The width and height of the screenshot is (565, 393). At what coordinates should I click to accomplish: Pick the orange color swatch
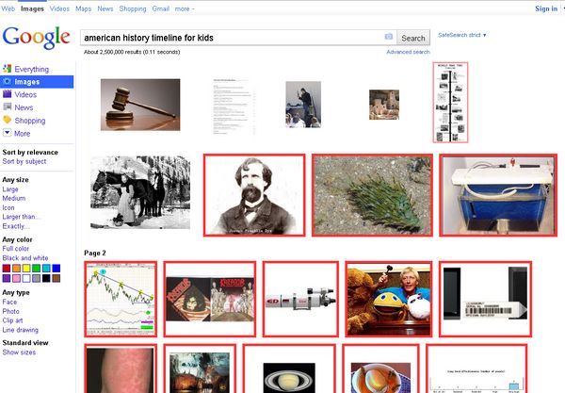coord(17,269)
